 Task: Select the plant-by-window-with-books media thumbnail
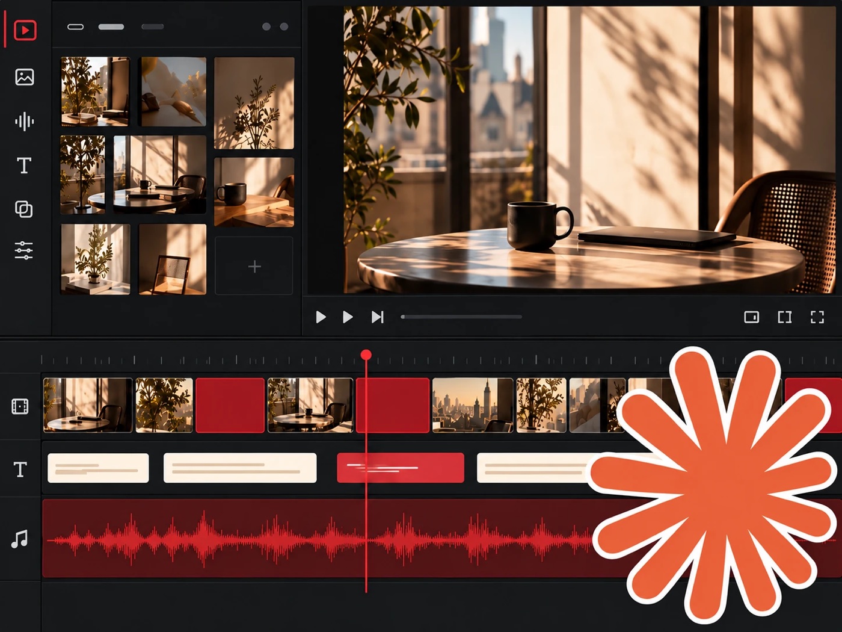(x=95, y=91)
